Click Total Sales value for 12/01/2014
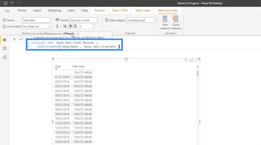 point(83,128)
